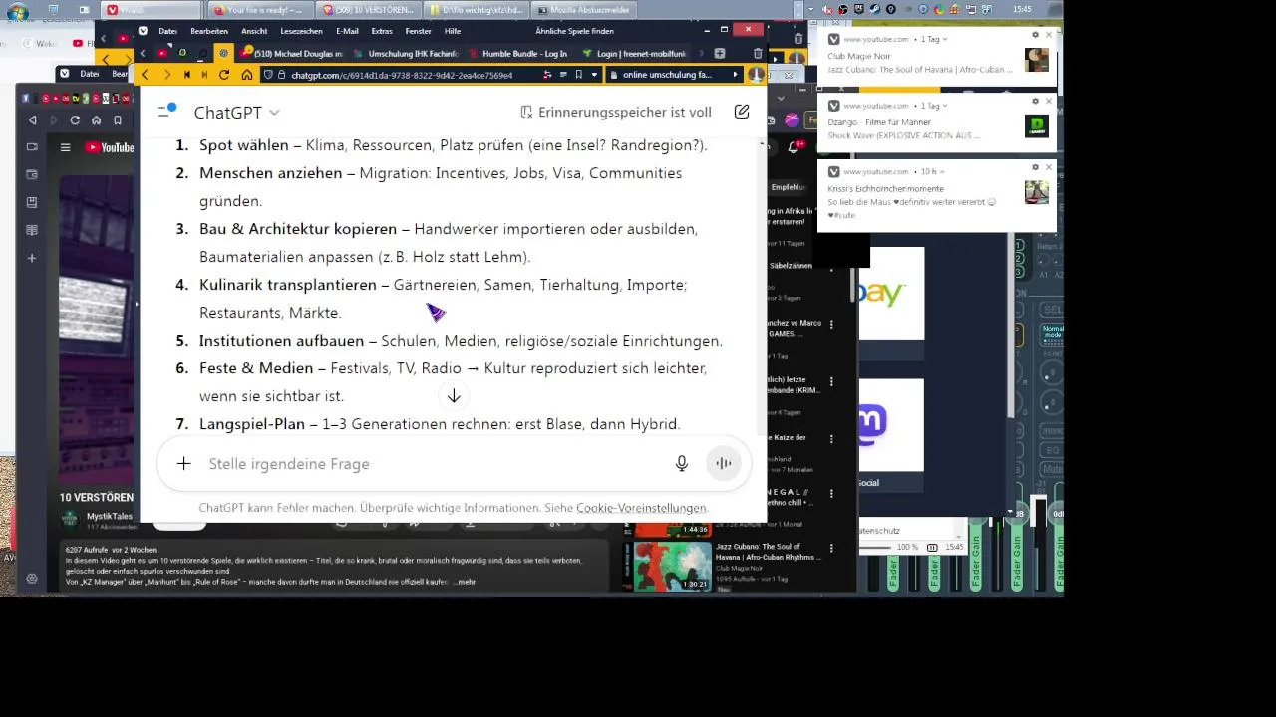Start a new chat with the pencil icon

[742, 112]
